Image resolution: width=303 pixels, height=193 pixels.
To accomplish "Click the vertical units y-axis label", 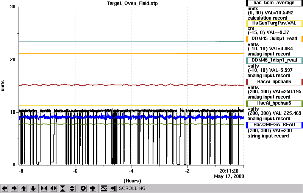I will [x=3, y=86].
